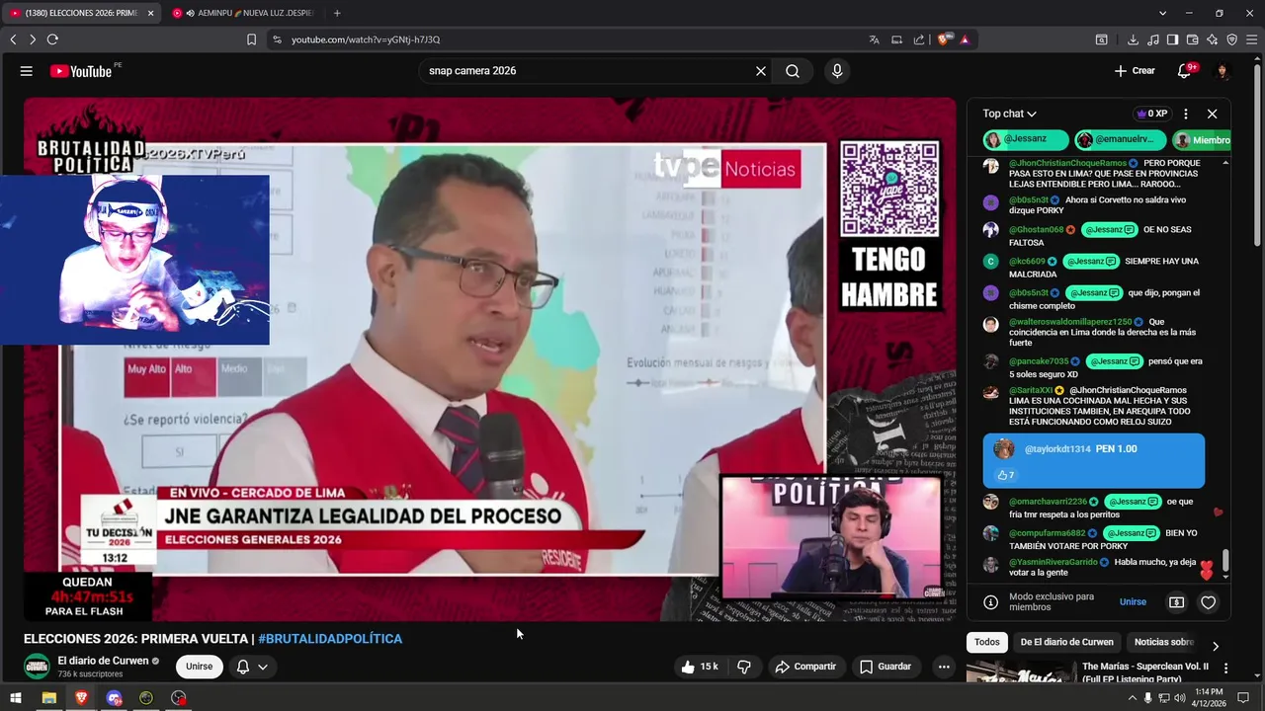Open the Brave VPN shield icon

(1231, 39)
